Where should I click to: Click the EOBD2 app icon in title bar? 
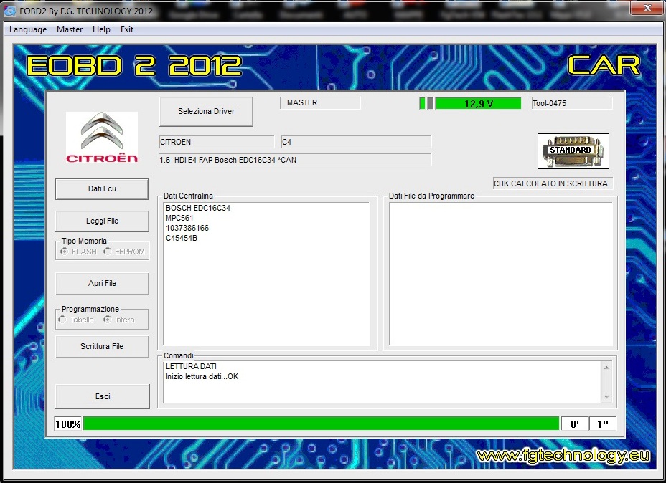[x=9, y=11]
